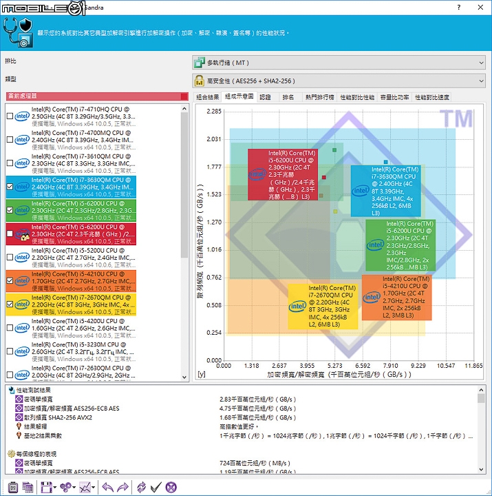Click diamond icon beside SHA2-256 AVX2 result
492x496 pixels.
19,417
